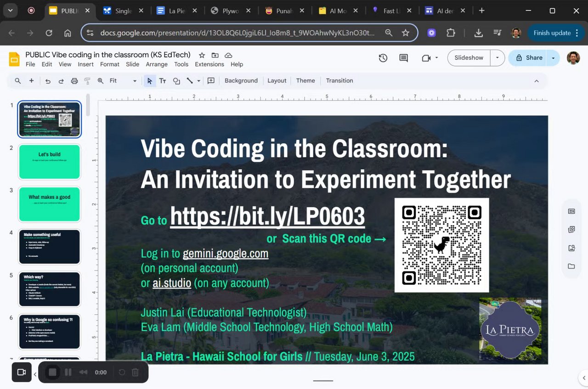Open the Insert menu

(85, 64)
